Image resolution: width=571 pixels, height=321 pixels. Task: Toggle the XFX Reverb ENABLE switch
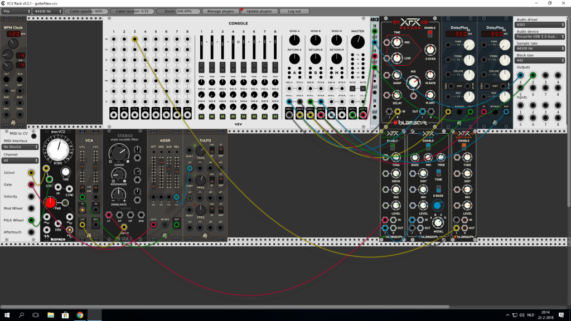coord(430,34)
